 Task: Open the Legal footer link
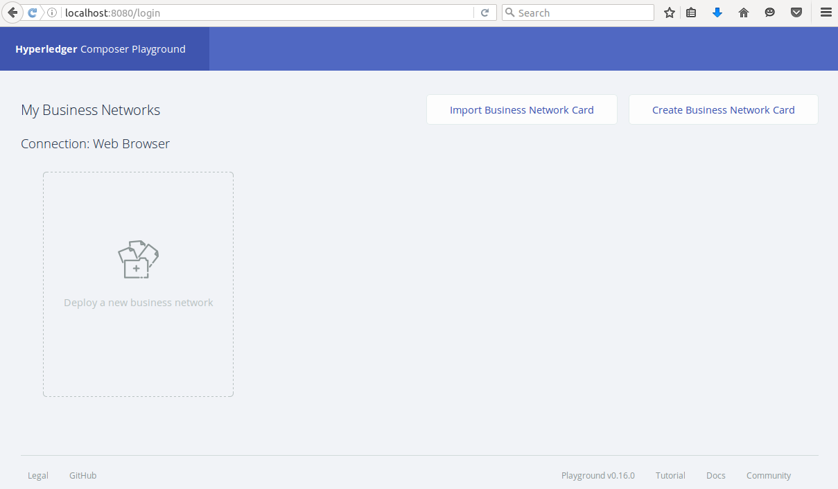coord(38,475)
